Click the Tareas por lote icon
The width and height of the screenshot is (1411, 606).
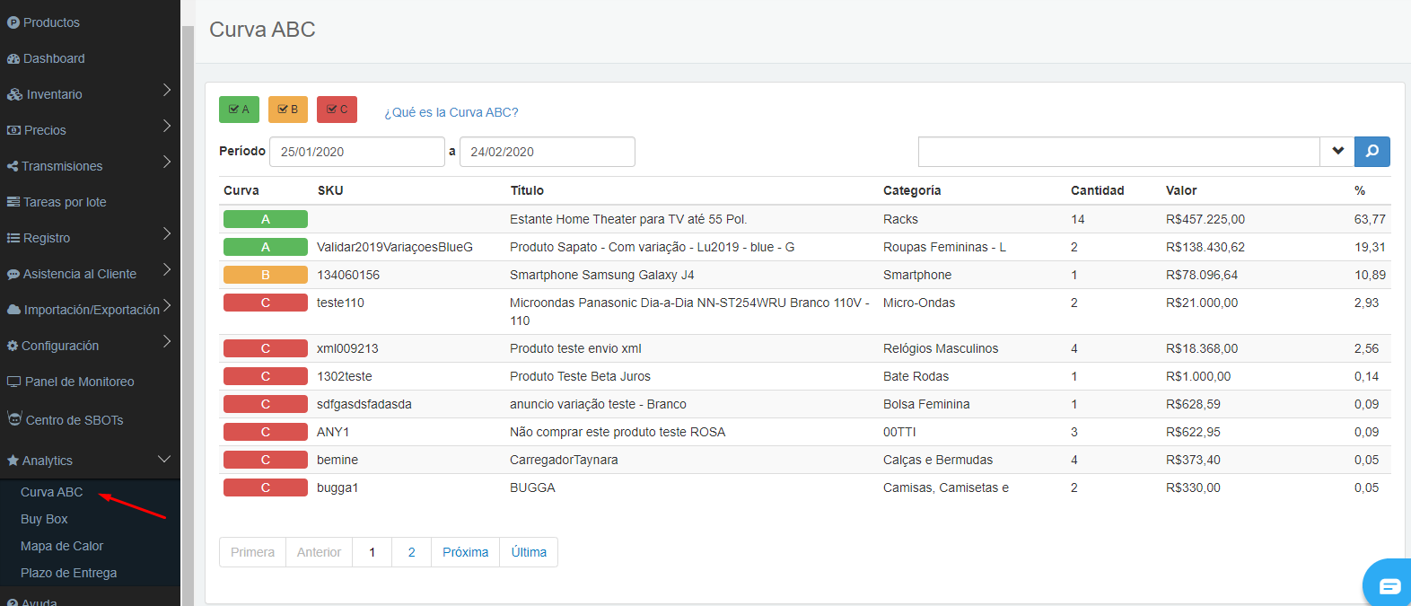(x=13, y=202)
